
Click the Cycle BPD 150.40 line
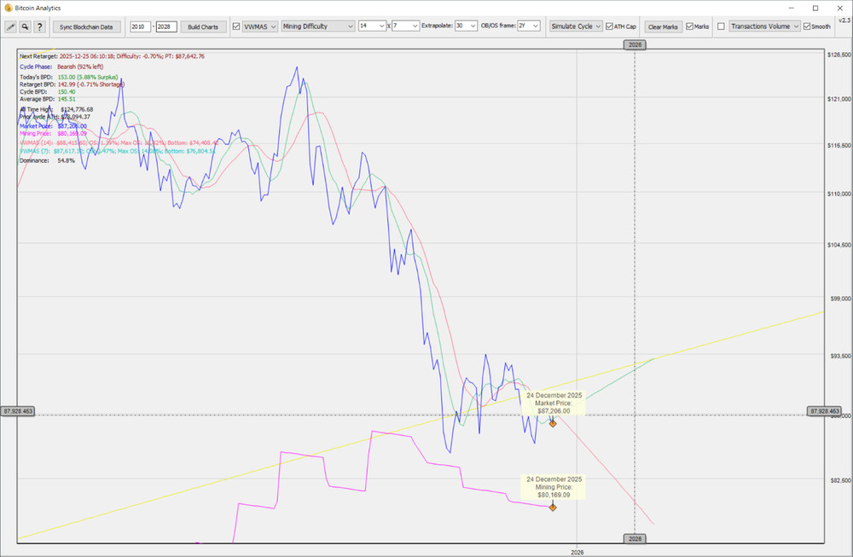coord(47,92)
